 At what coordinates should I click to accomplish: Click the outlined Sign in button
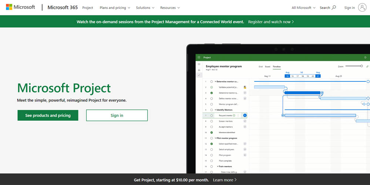tap(117, 115)
